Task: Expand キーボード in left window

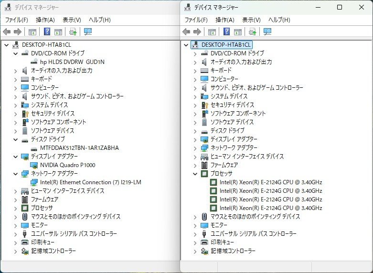Action: pyautogui.click(x=15, y=79)
